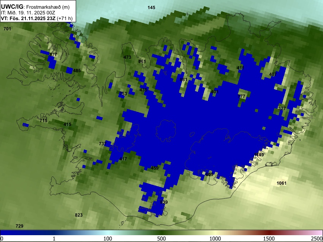Click the "VT: Fös. 21.11.2025 23Z (+71 h)" line
The width and height of the screenshot is (323, 242).
(36, 18)
